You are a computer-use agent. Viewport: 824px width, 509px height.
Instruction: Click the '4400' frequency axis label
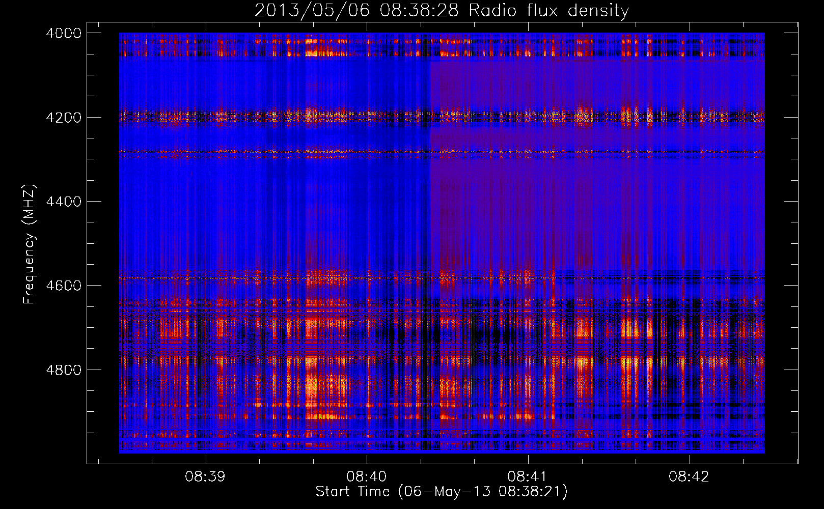point(64,202)
